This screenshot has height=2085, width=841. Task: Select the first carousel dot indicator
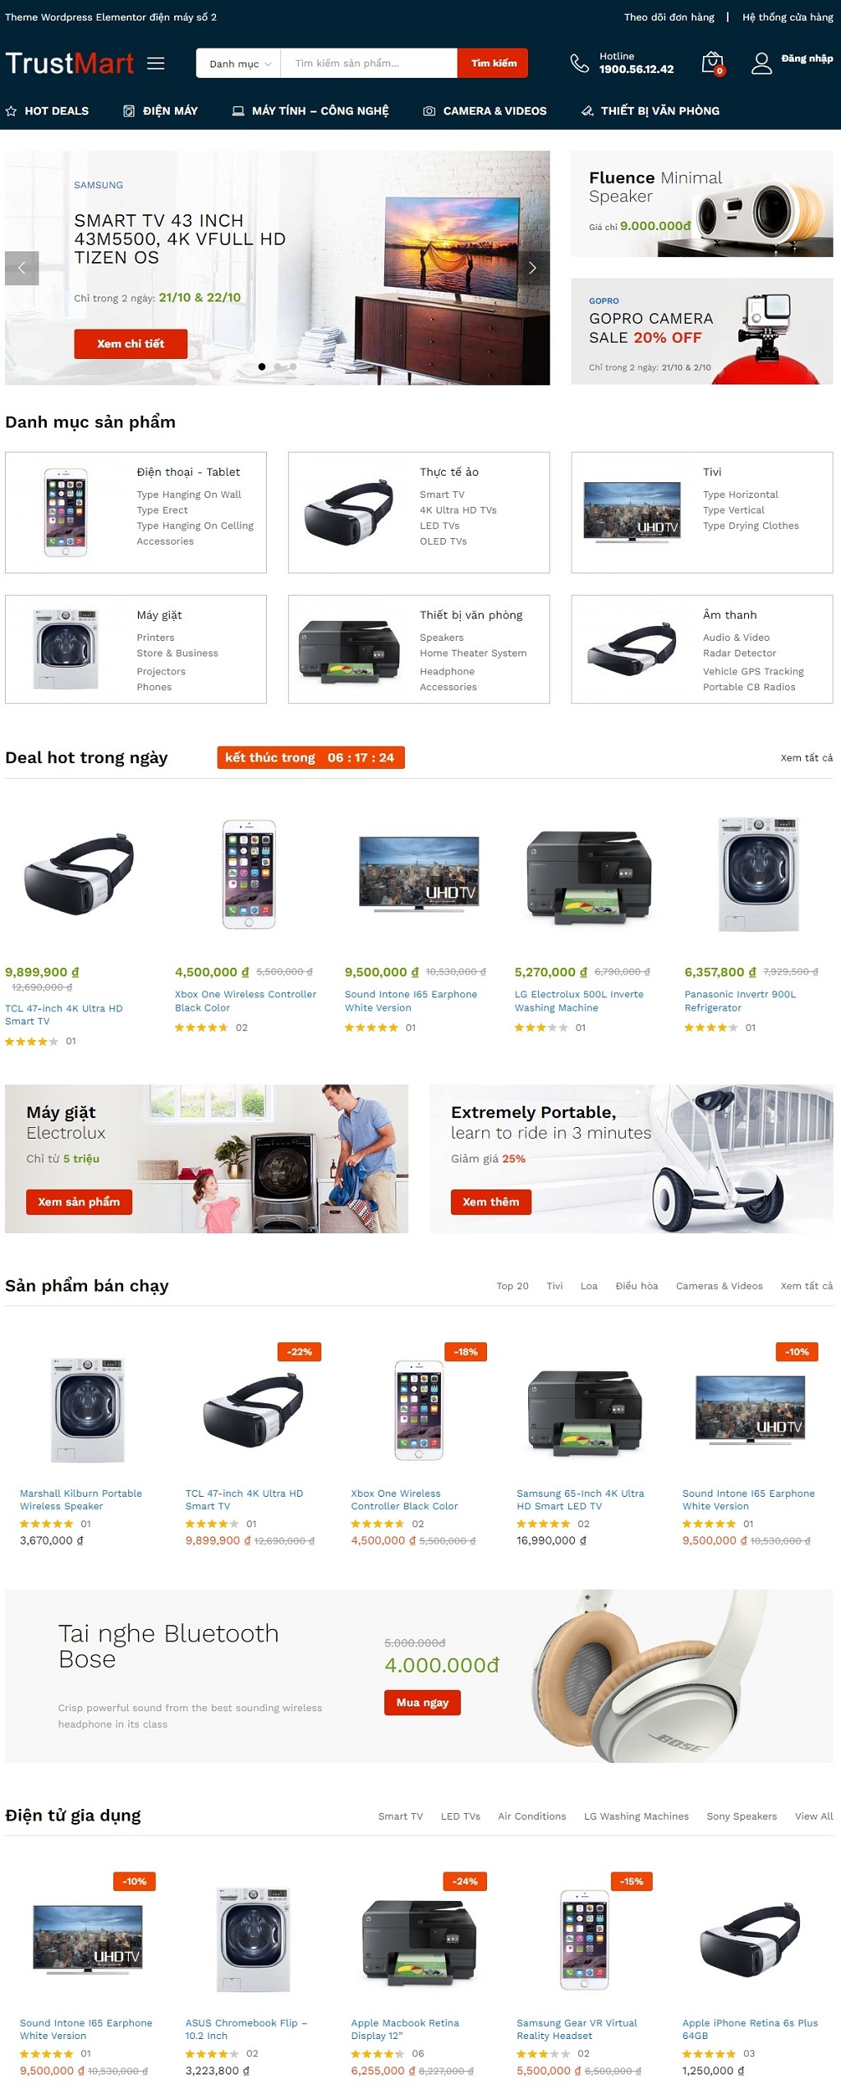pos(262,366)
